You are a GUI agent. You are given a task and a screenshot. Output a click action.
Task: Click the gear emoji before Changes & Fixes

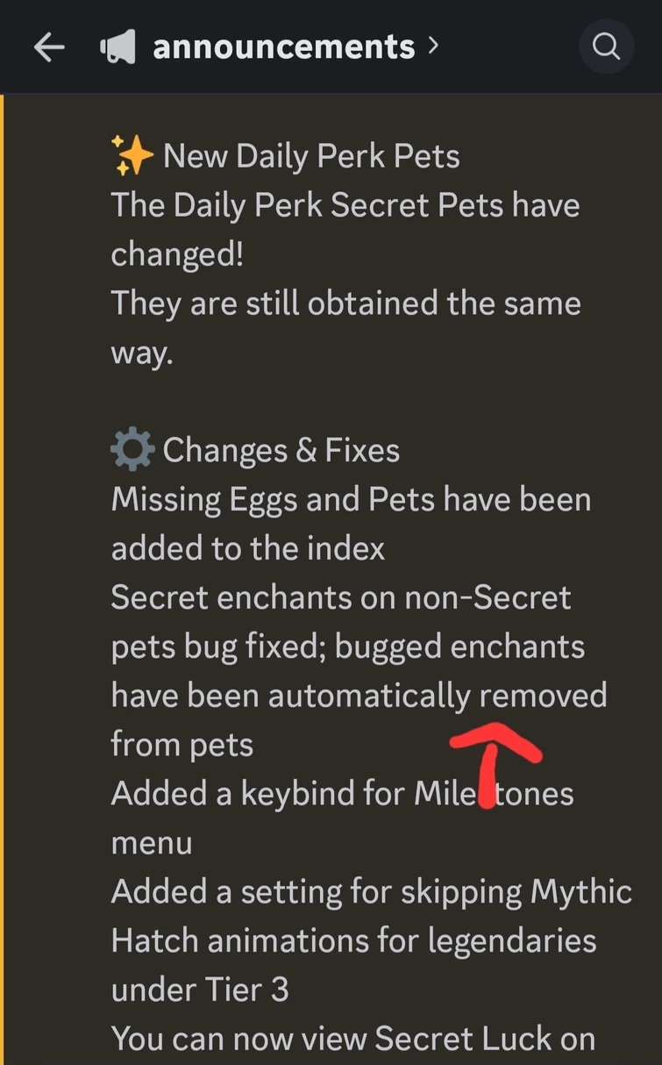coord(132,450)
